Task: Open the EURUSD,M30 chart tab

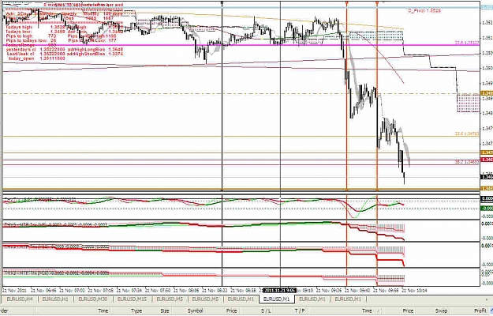Action: (93, 299)
